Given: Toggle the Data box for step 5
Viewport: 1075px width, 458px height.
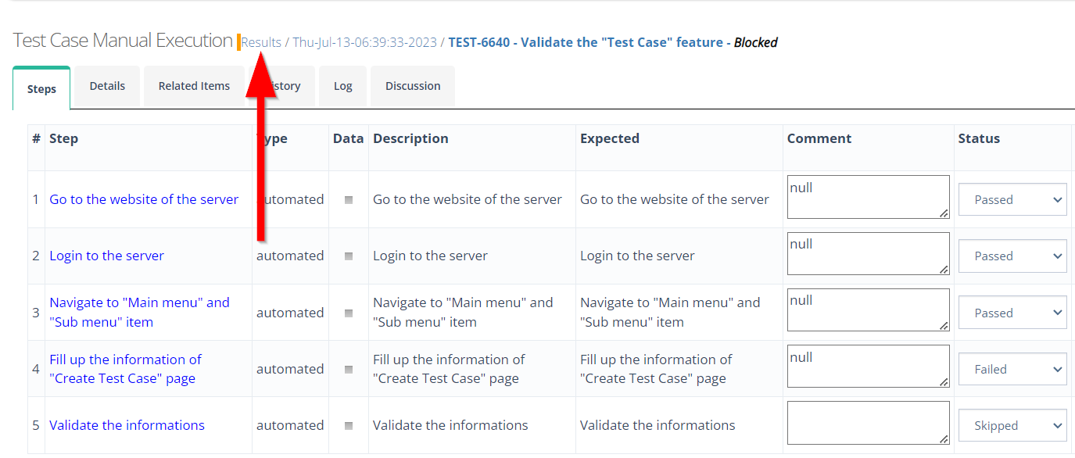Looking at the screenshot, I should point(349,426).
